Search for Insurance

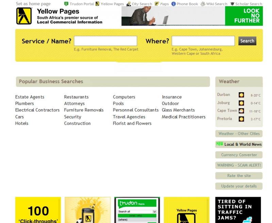click(x=172, y=97)
